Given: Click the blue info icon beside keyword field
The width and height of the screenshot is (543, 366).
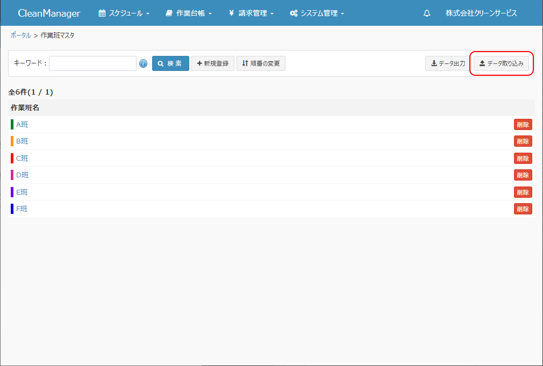Looking at the screenshot, I should 144,63.
